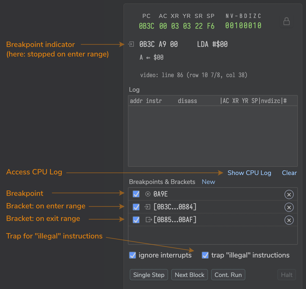Click the Next Block button
The height and width of the screenshot is (289, 306).
tap(190, 275)
